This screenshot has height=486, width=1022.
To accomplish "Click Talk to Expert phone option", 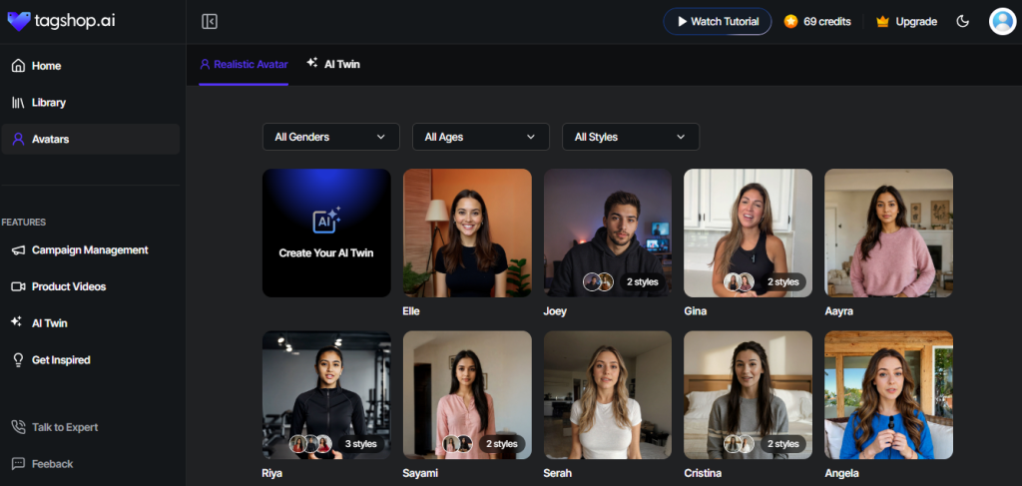I will [64, 427].
